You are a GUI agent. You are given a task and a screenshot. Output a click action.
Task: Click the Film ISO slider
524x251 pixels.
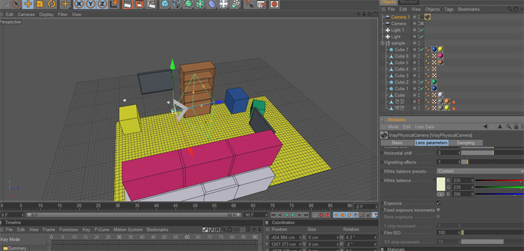(x=493, y=232)
